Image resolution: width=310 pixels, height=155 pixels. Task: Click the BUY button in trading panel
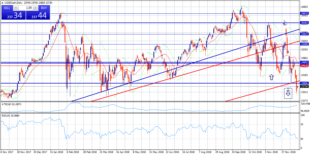pyautogui.click(x=44, y=8)
